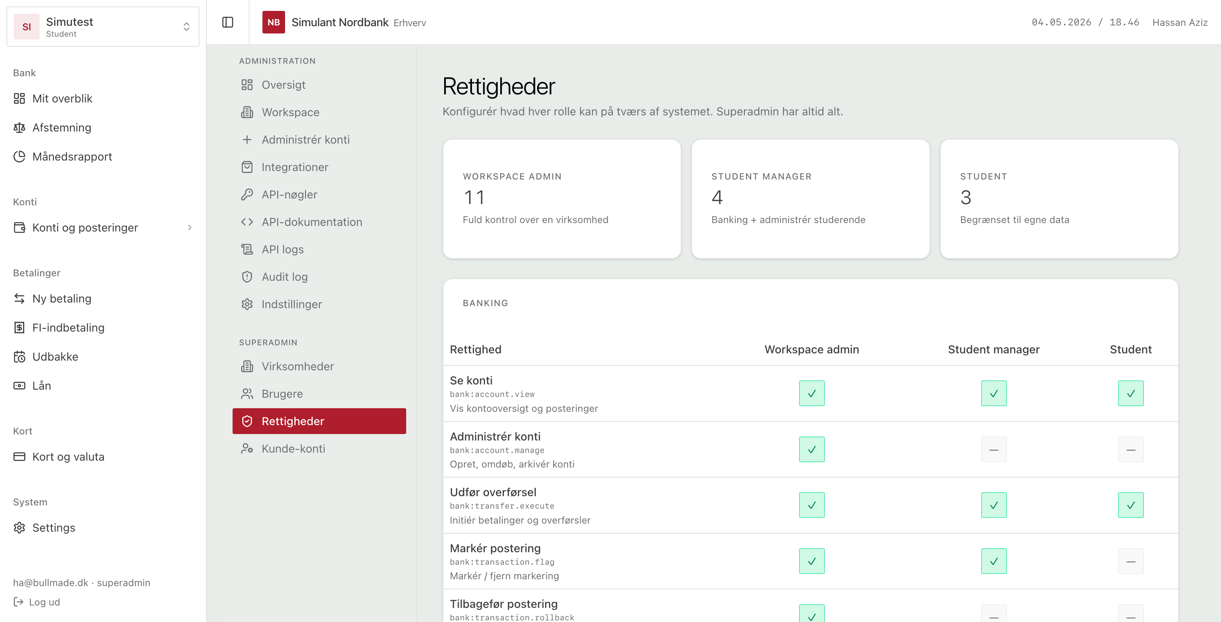The width and height of the screenshot is (1221, 622).
Task: Toggle Se konti for Student
Action: 1131,393
